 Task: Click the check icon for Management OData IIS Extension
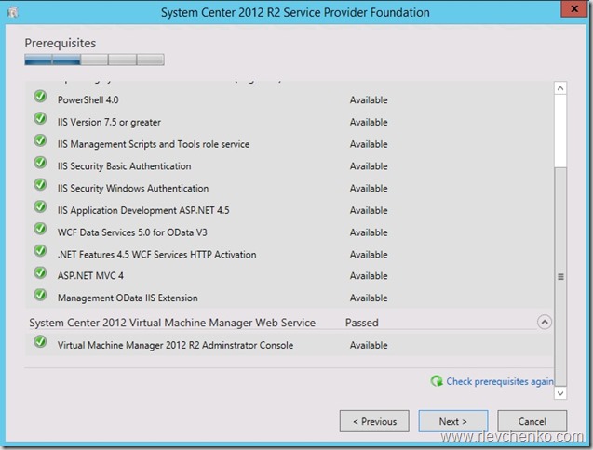tap(40, 295)
